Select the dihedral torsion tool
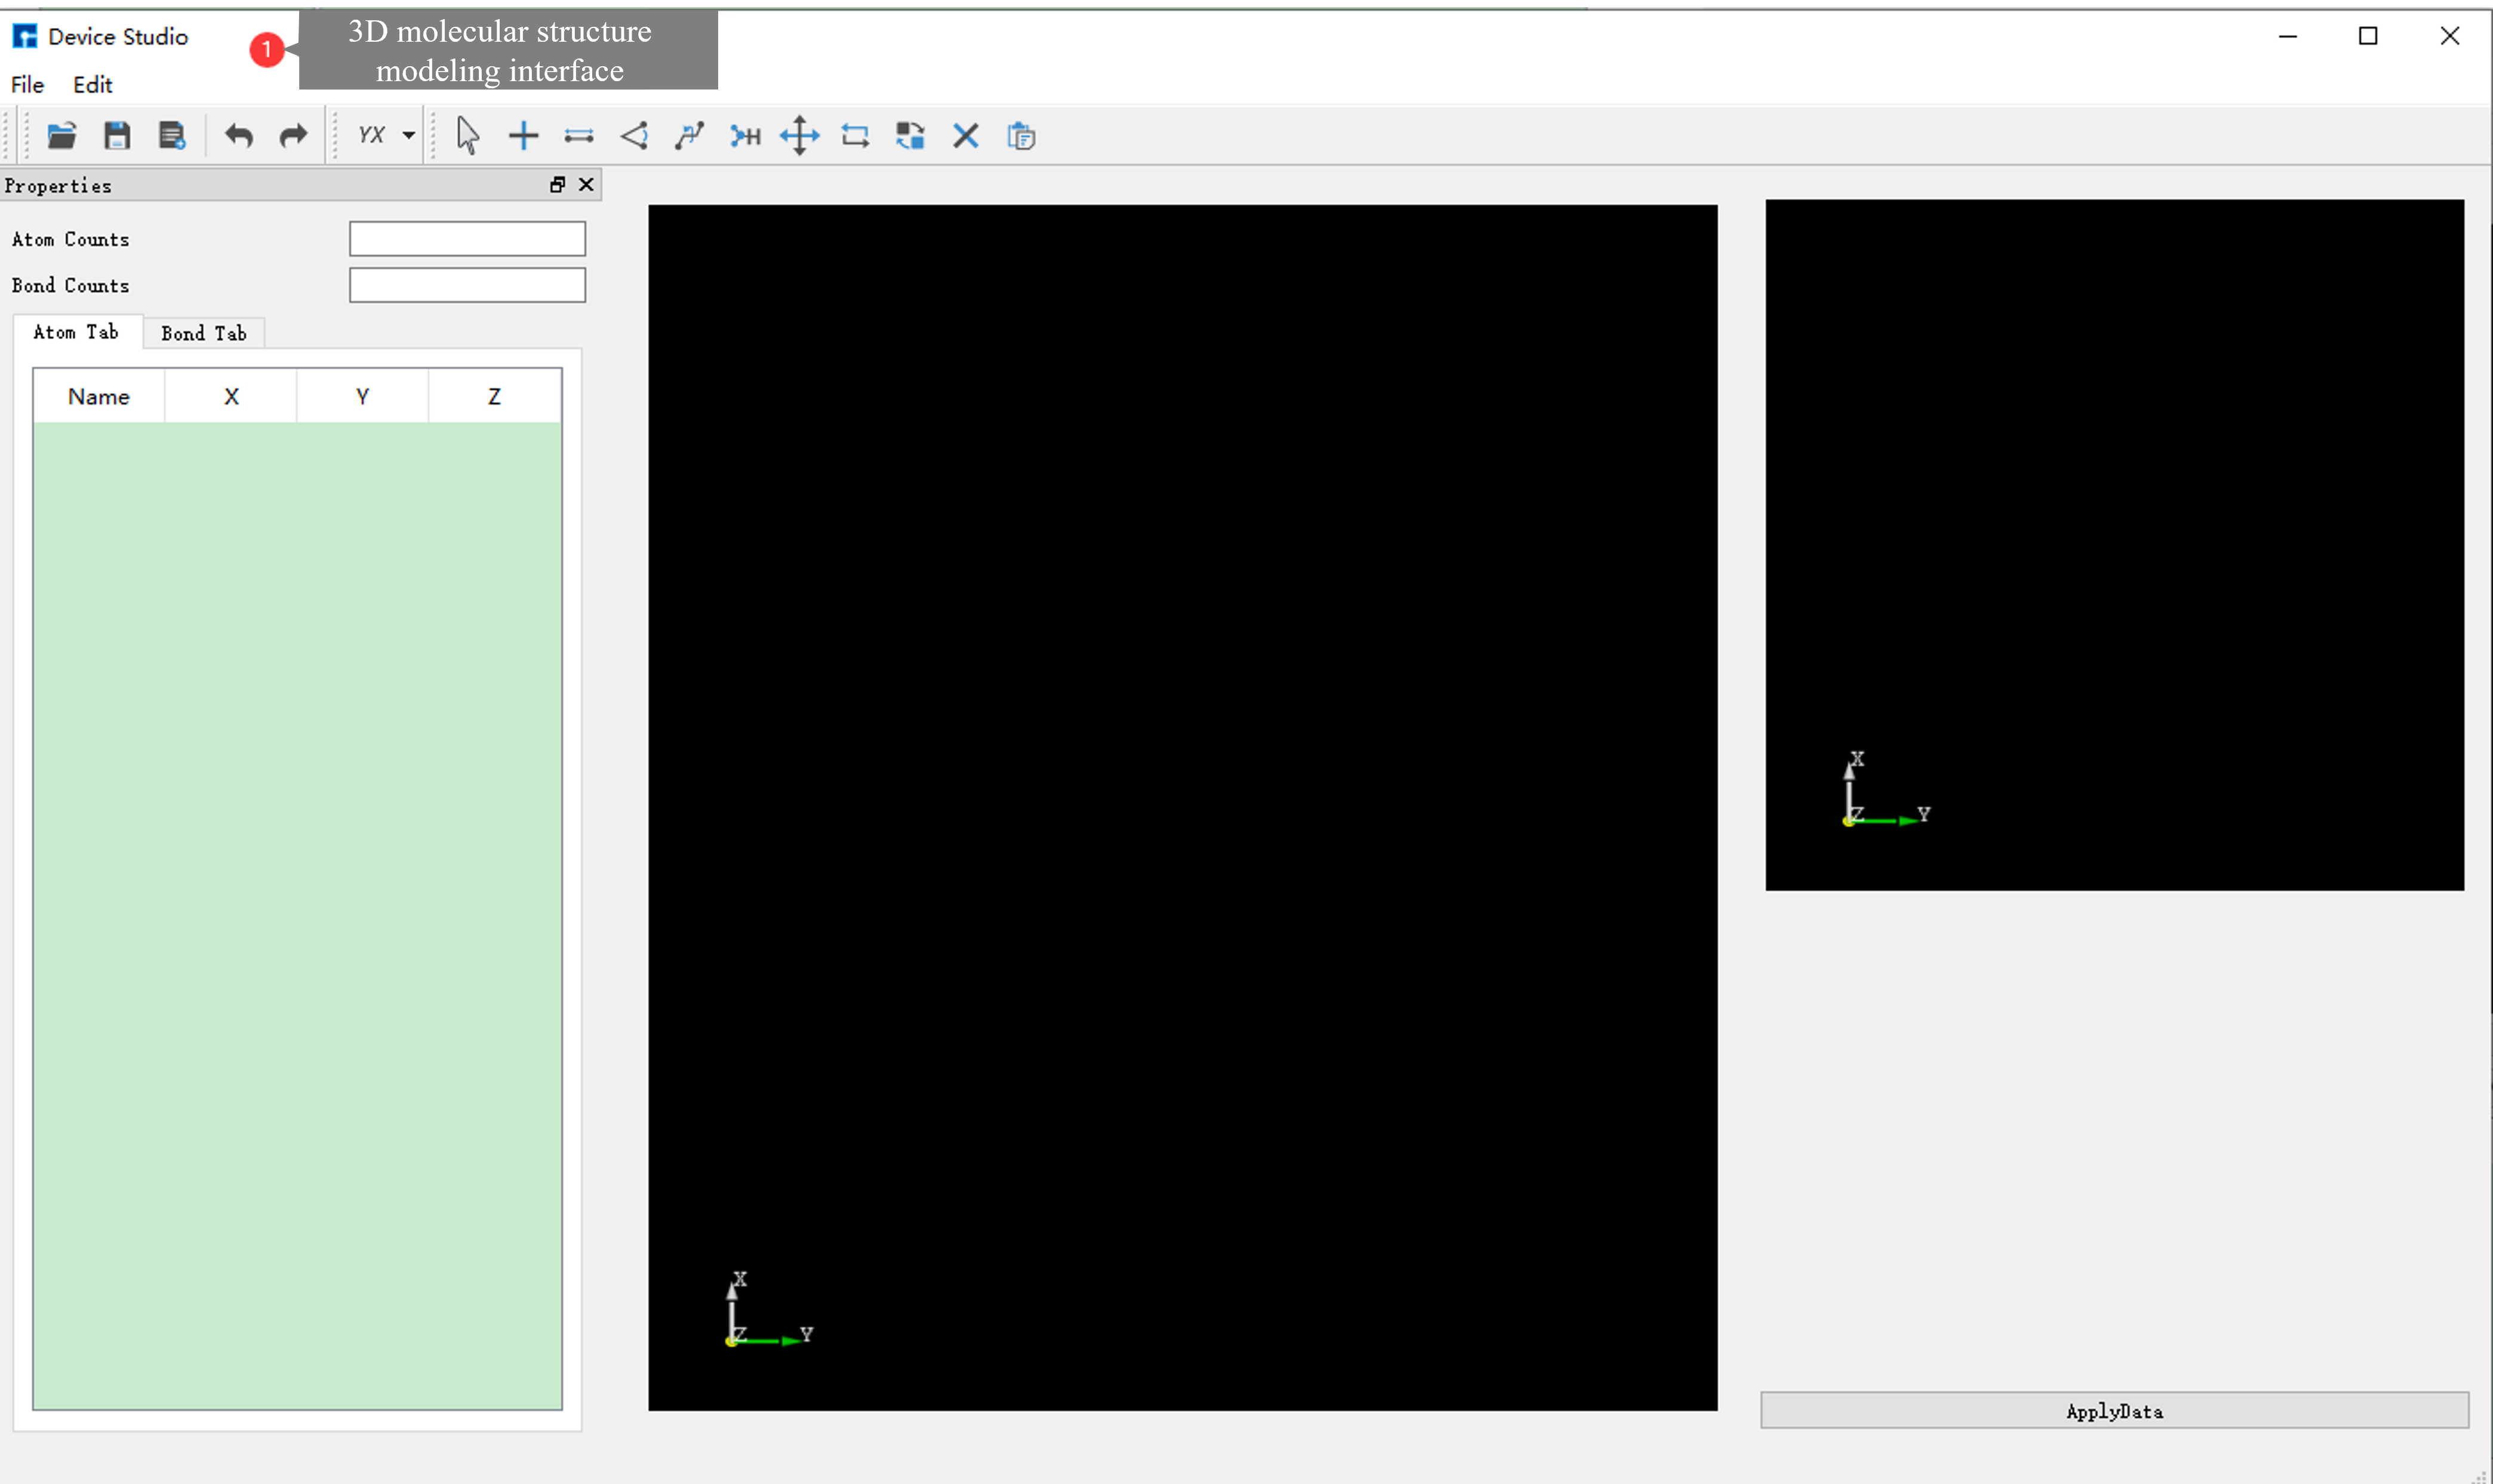This screenshot has width=2493, height=1484. 690,135
